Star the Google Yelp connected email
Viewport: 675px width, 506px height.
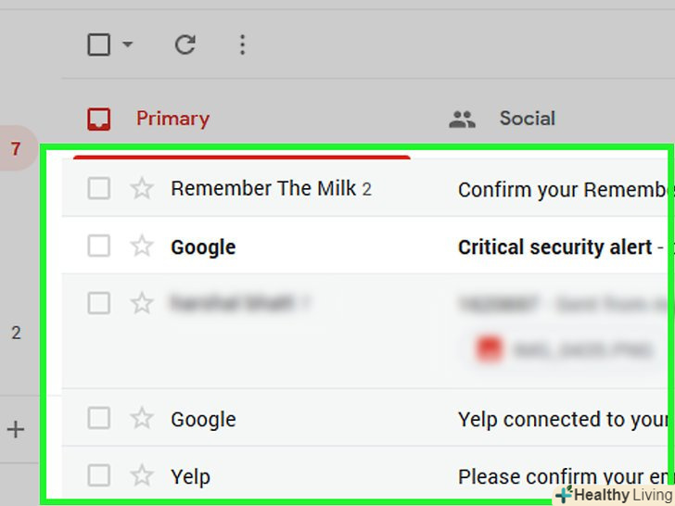pyautogui.click(x=142, y=419)
